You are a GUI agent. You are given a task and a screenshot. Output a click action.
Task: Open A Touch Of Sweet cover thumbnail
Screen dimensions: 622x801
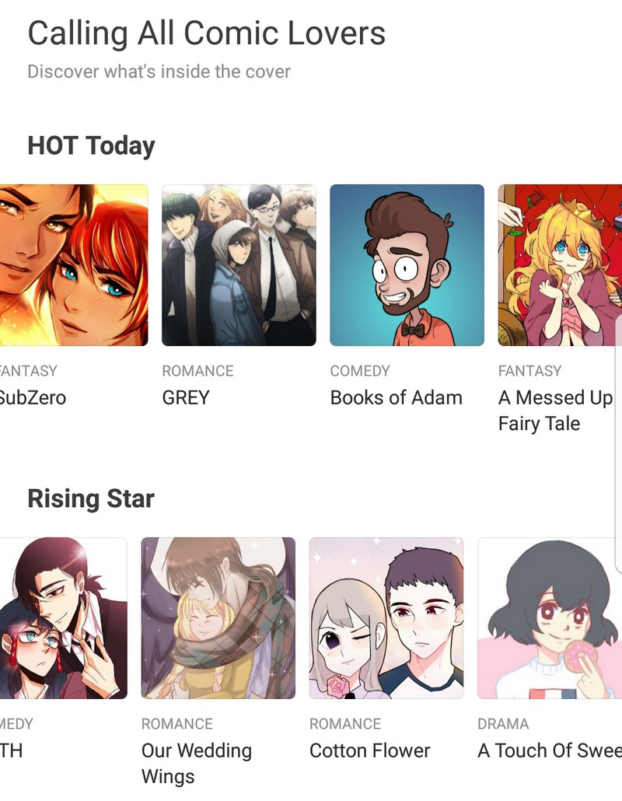click(x=550, y=618)
